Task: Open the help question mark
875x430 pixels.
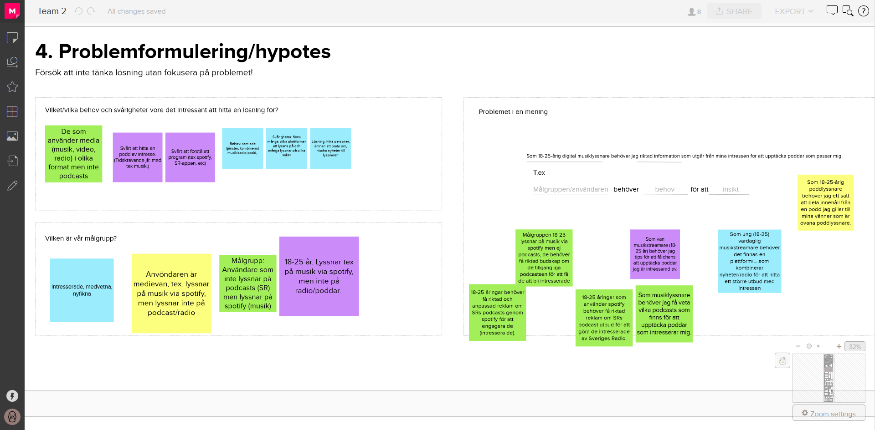Action: [x=863, y=11]
